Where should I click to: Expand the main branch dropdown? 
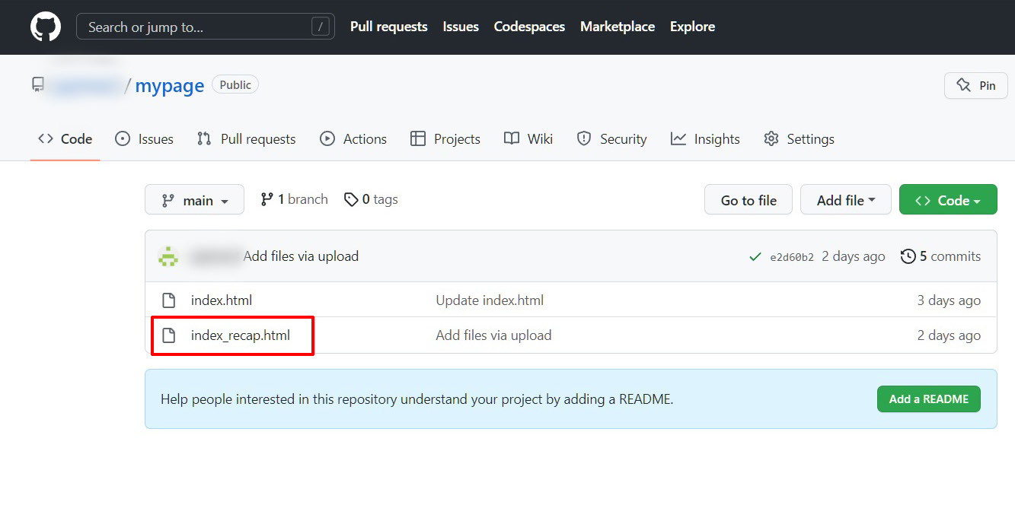(x=194, y=200)
